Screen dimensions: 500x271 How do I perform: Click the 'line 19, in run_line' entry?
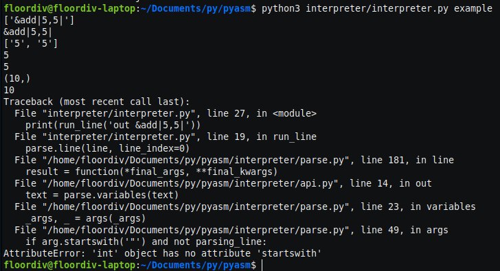(x=166, y=137)
